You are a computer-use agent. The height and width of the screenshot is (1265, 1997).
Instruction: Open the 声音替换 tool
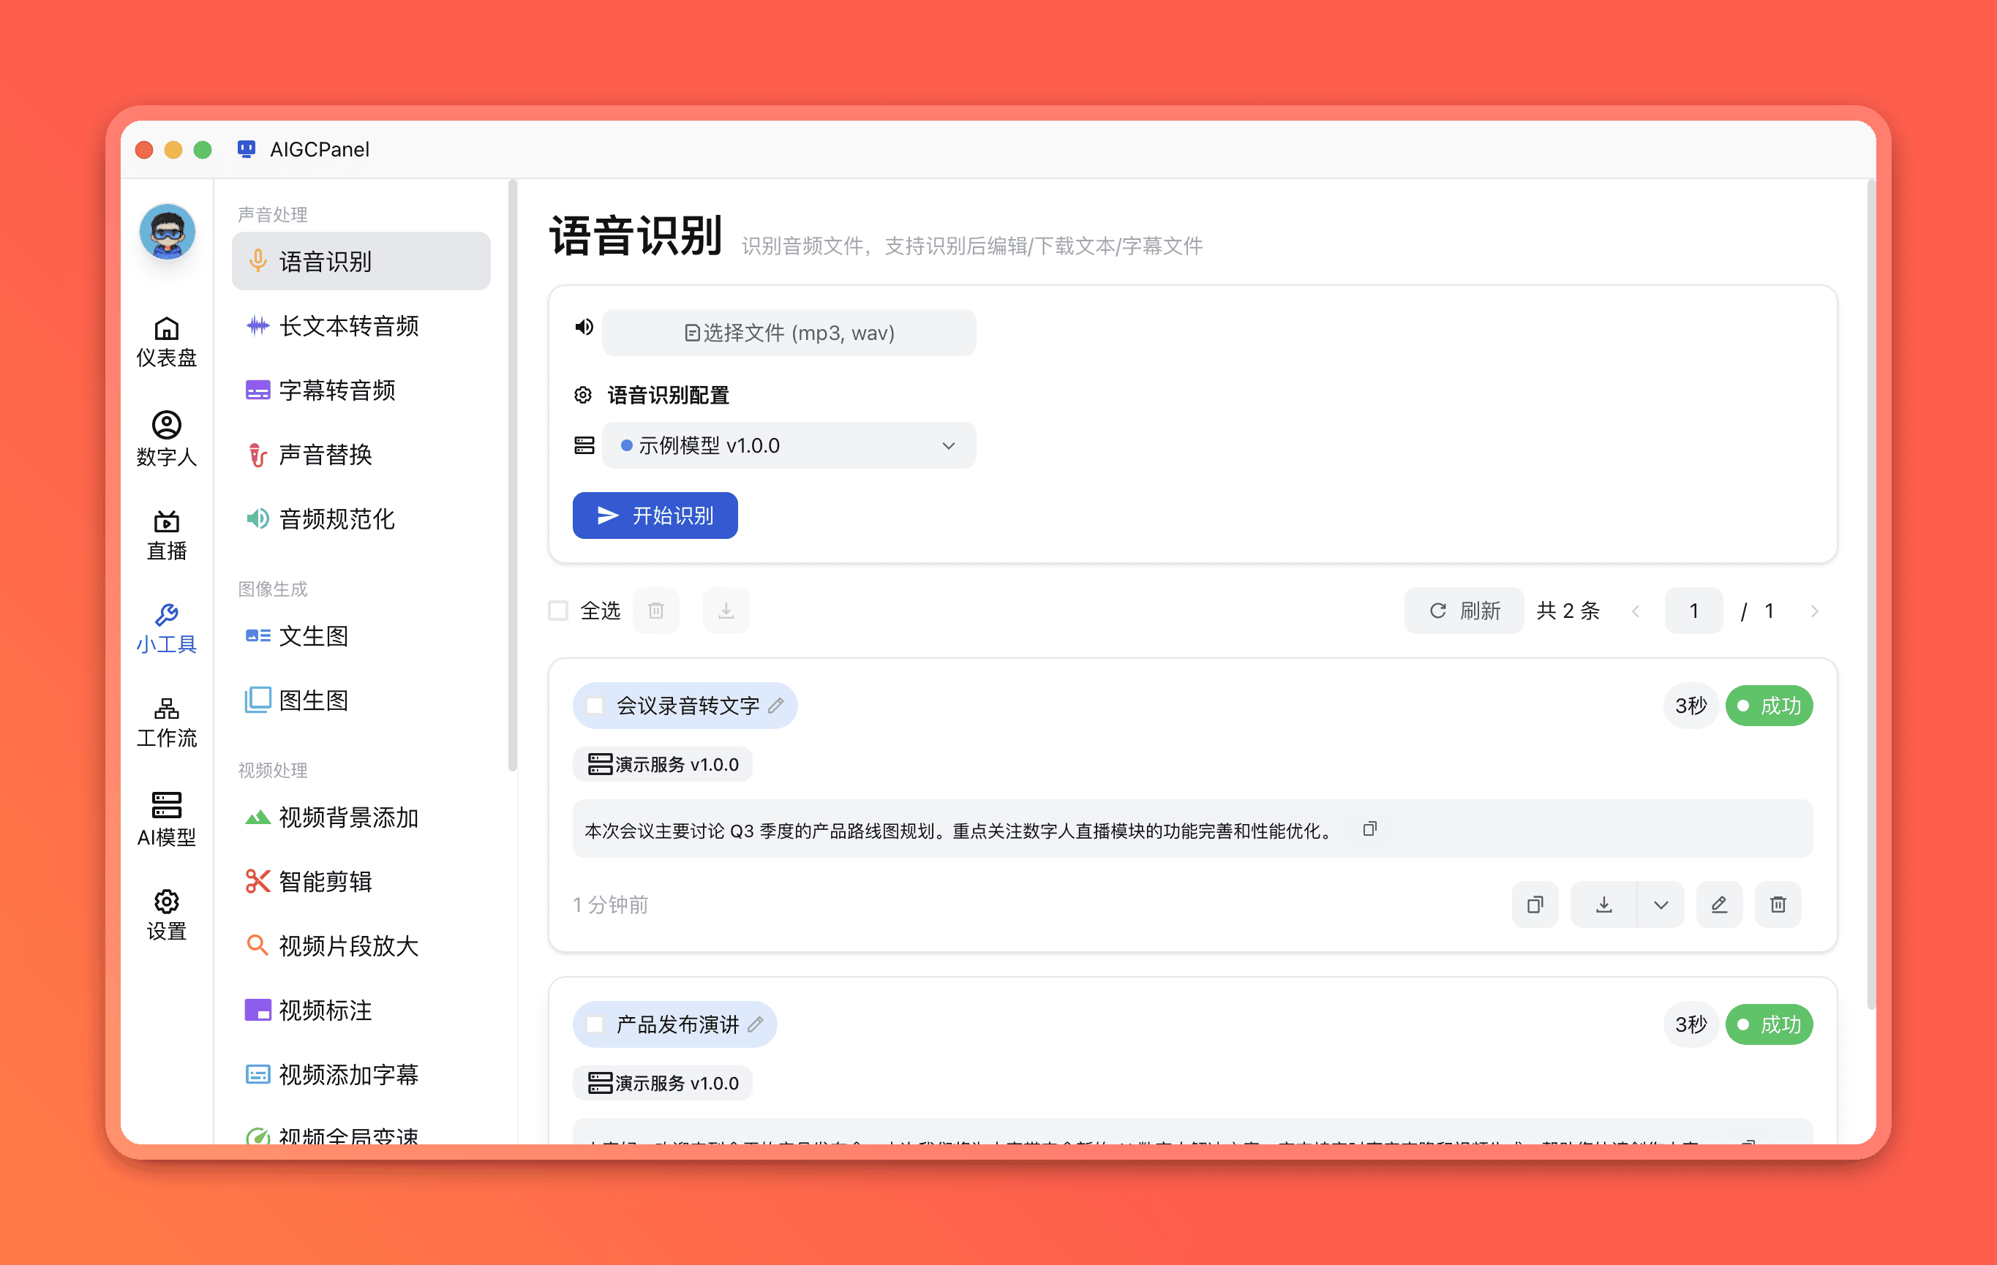pos(361,454)
